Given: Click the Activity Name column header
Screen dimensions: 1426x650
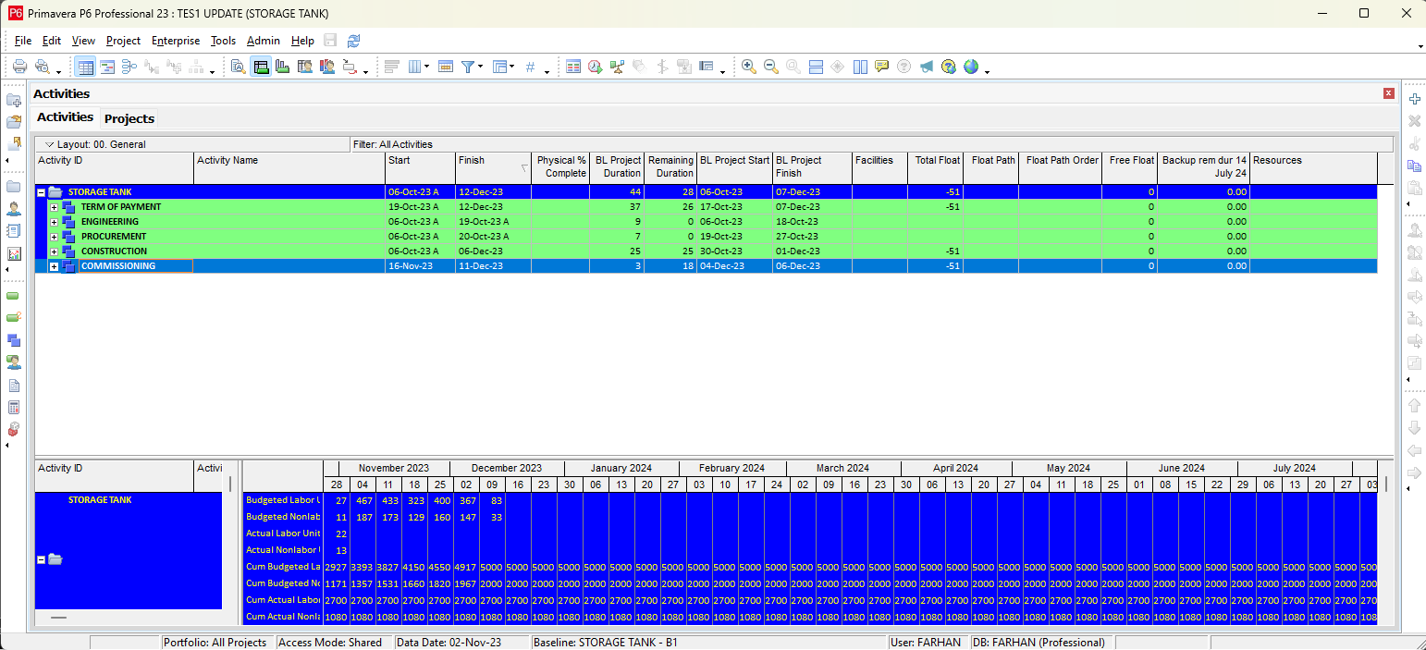Looking at the screenshot, I should point(290,166).
